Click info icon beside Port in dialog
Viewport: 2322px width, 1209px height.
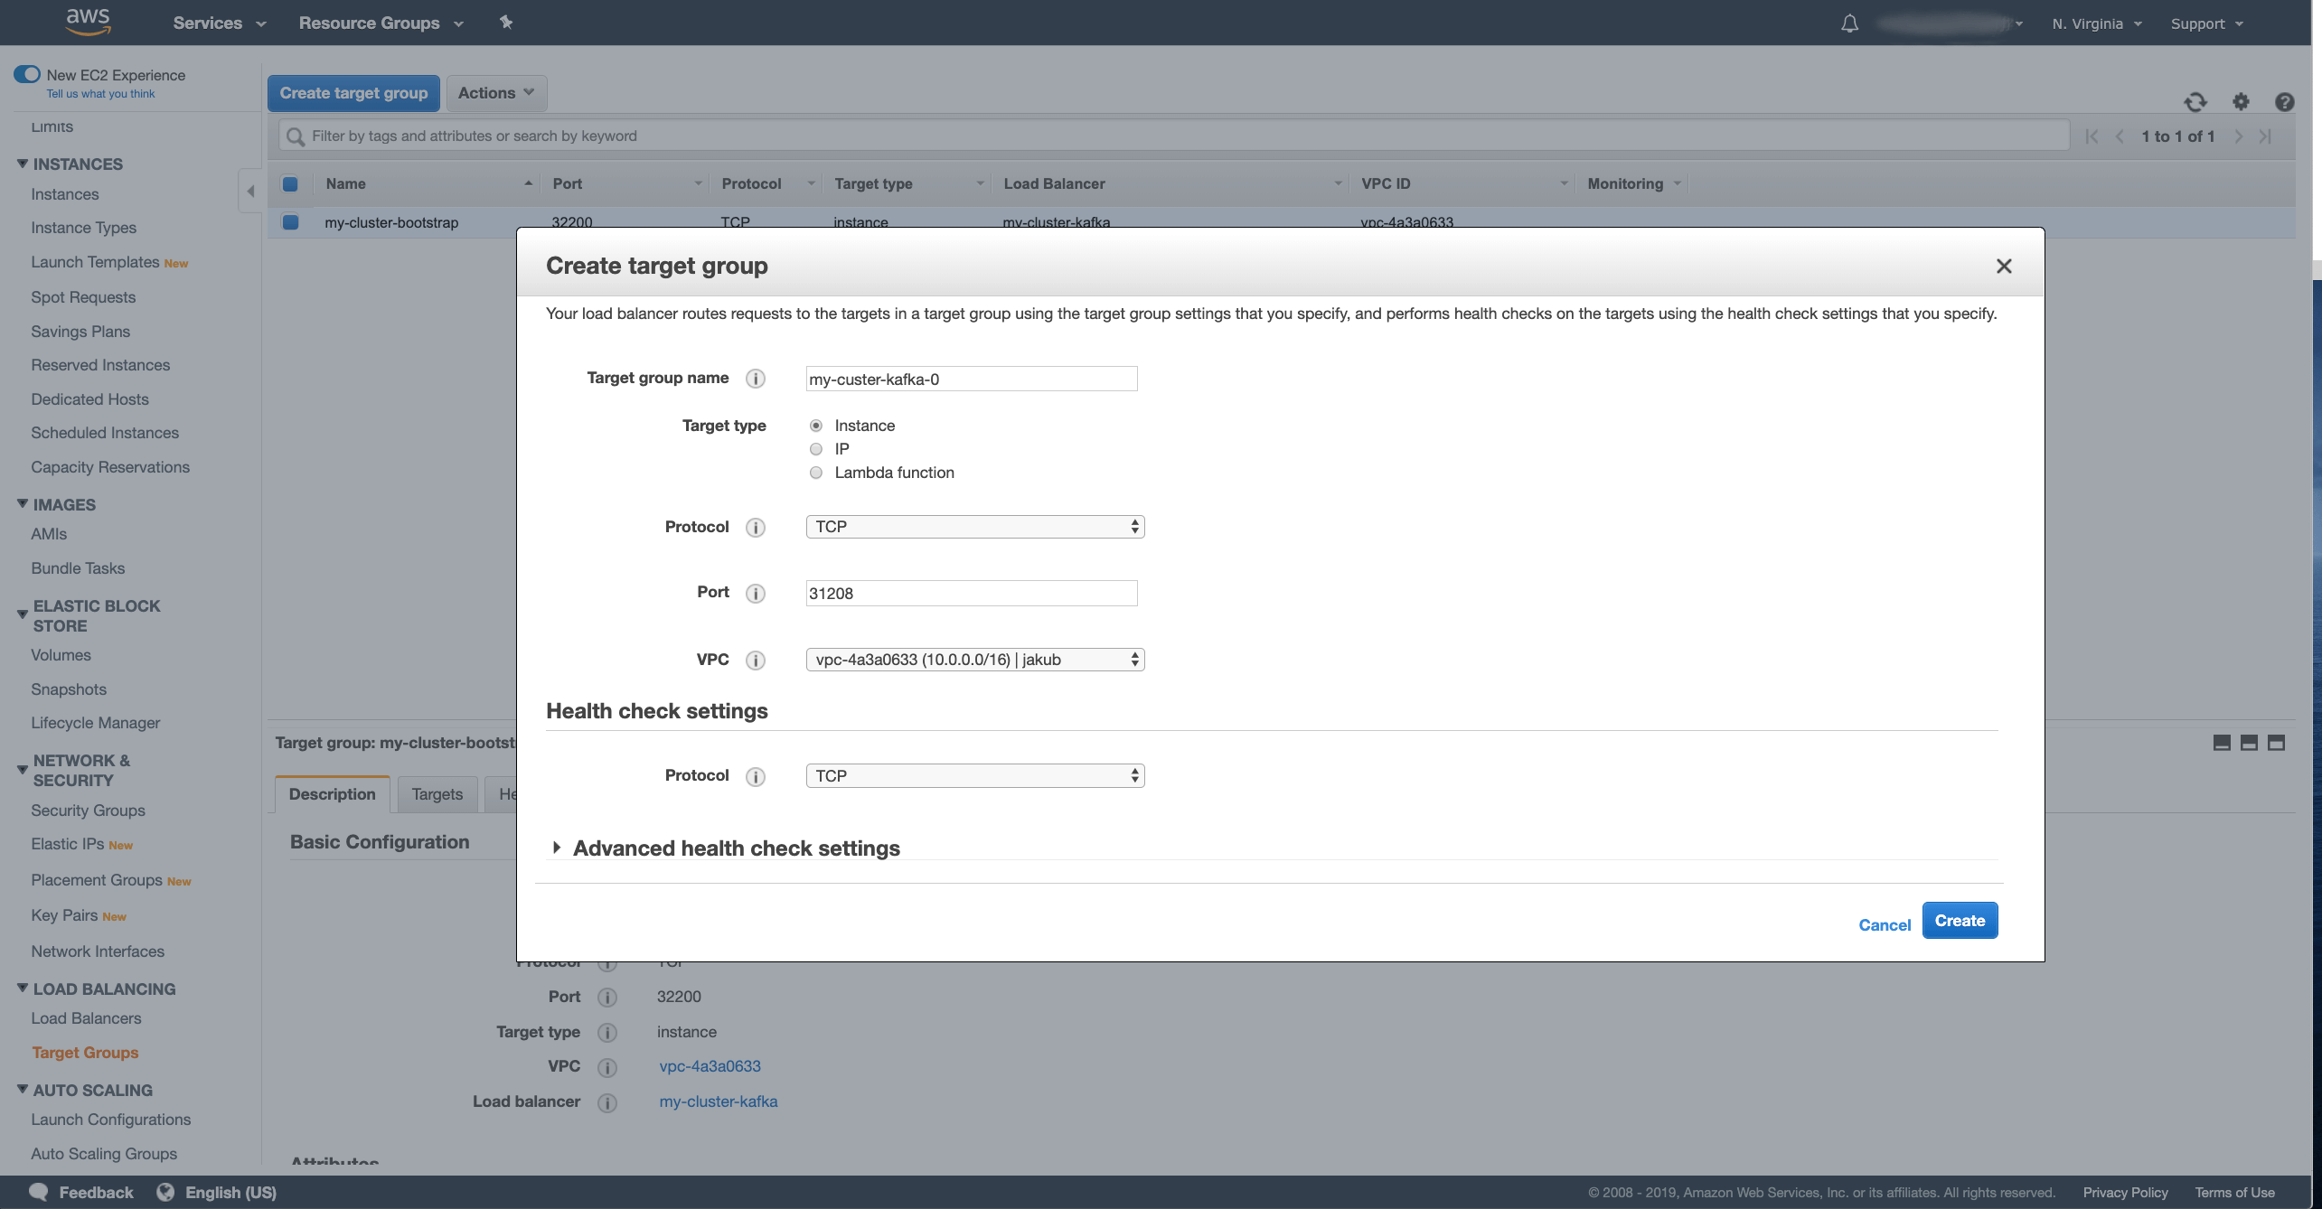pos(756,593)
